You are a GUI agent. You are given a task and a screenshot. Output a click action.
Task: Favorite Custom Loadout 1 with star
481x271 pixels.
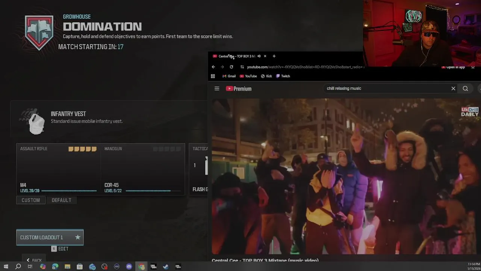78,238
